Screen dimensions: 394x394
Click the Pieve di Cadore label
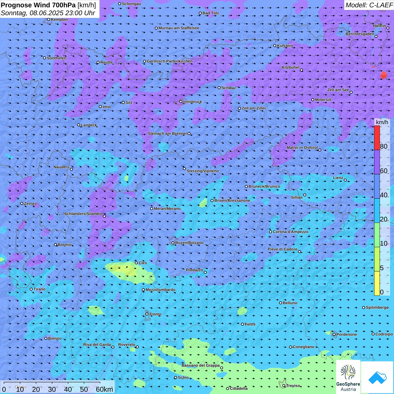[x=283, y=249]
